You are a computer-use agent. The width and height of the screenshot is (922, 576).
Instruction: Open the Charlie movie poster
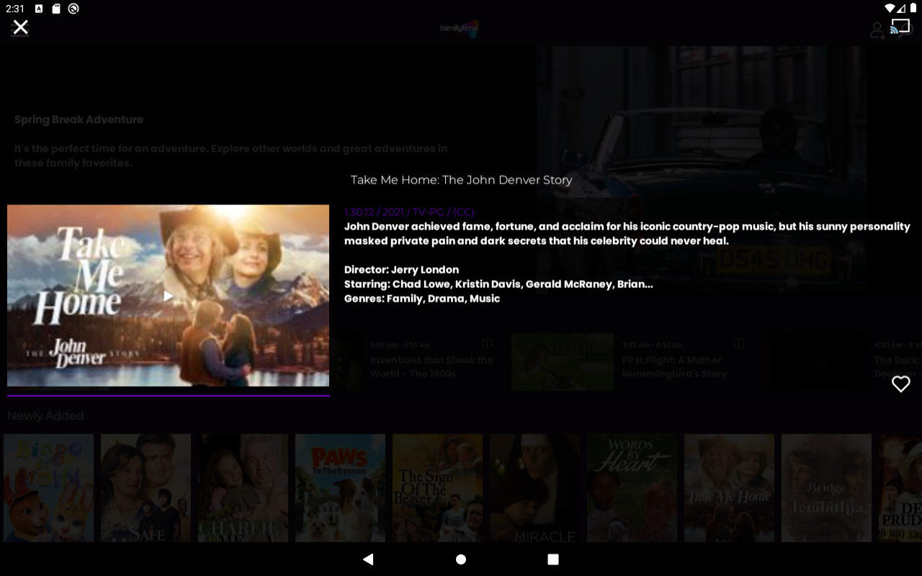(243, 487)
